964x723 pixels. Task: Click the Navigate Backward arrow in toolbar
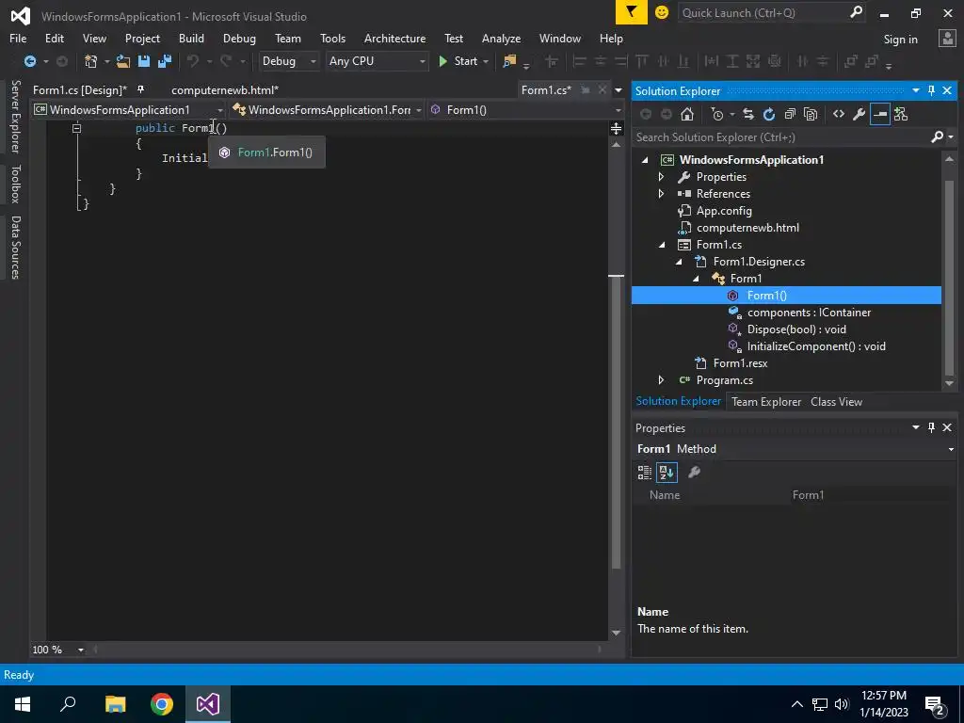tap(29, 61)
